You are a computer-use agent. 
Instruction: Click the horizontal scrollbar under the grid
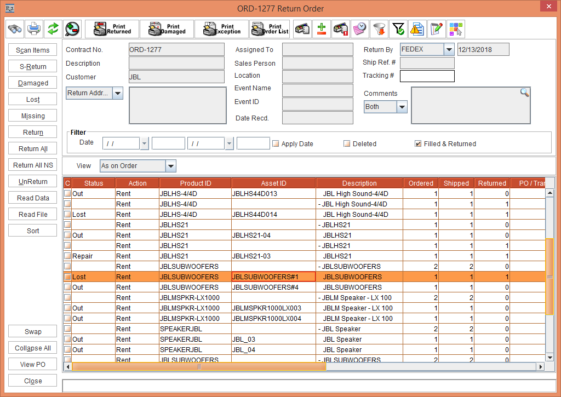(199, 367)
